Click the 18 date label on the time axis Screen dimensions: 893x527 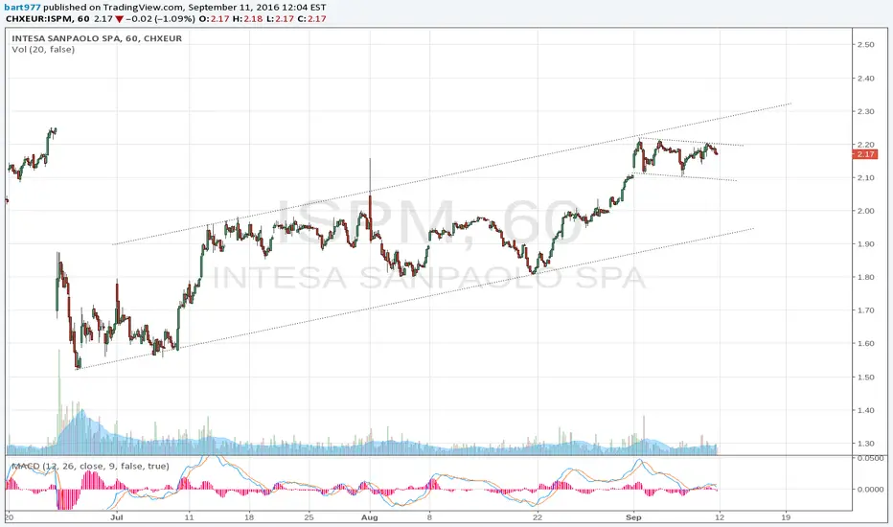[249, 517]
